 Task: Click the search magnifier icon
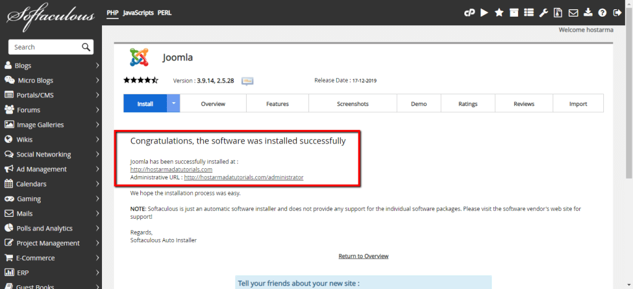point(86,47)
